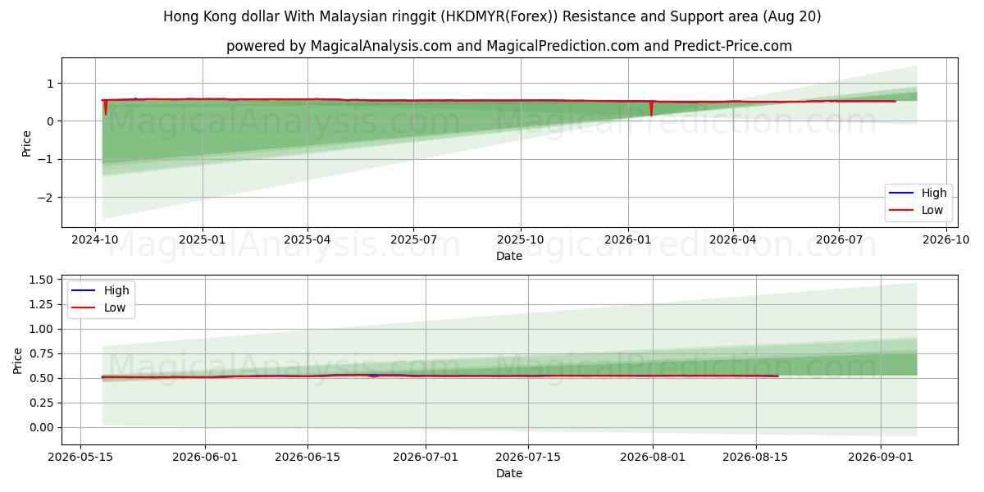The image size is (984, 492).
Task: Click the red downward spike near 2026-01
Action: pyautogui.click(x=651, y=108)
